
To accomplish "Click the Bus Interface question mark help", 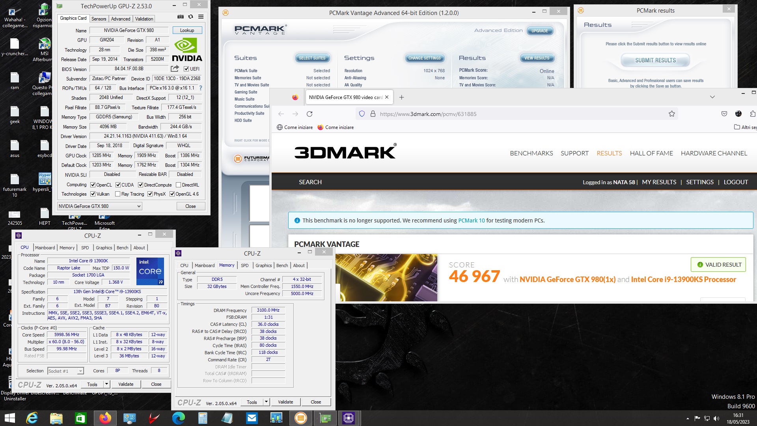I will pos(201,88).
